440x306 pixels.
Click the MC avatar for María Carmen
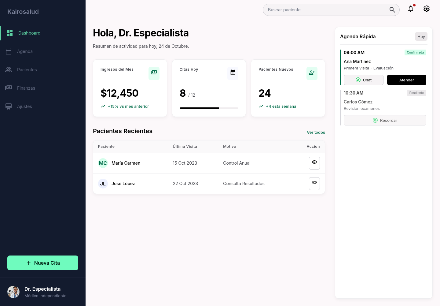[103, 163]
